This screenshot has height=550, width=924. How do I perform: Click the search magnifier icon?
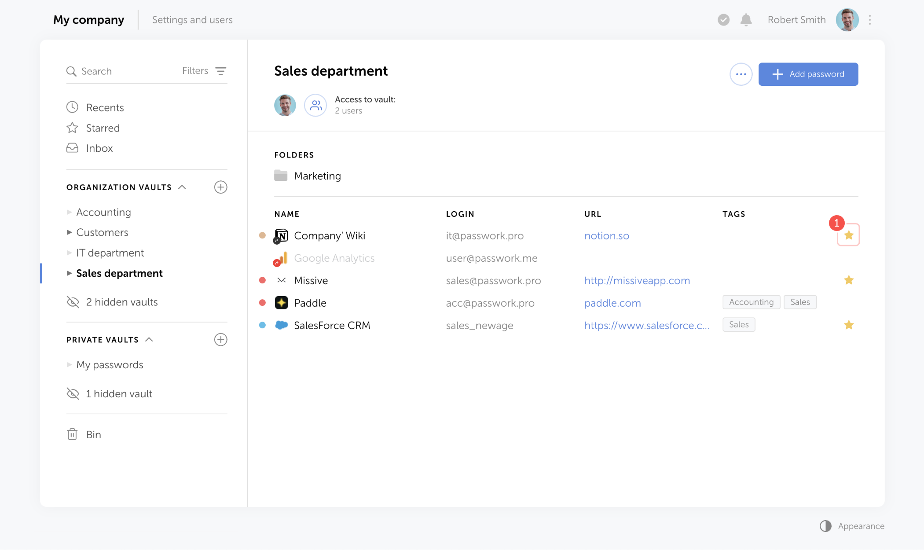[x=71, y=71]
